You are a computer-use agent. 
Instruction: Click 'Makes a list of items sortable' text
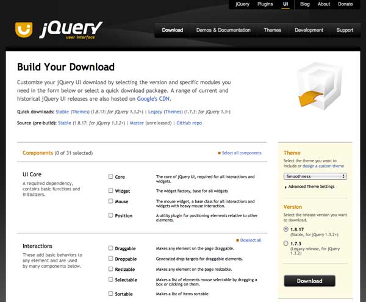tap(182, 294)
